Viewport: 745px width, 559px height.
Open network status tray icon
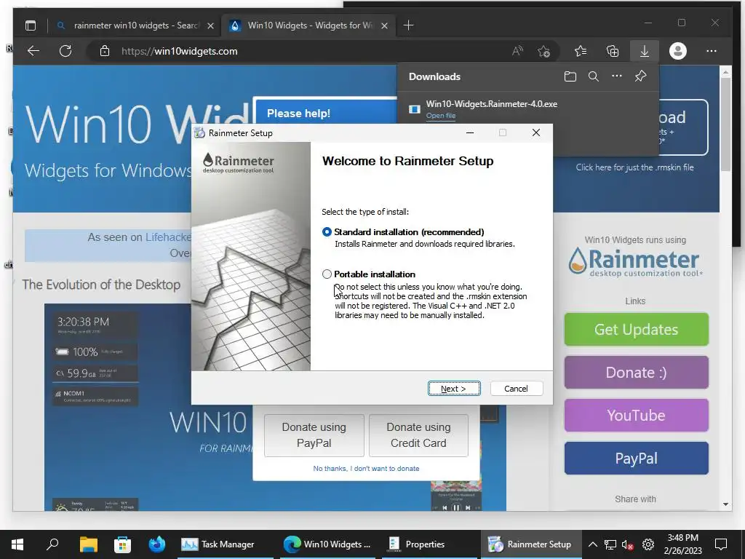pyautogui.click(x=610, y=544)
